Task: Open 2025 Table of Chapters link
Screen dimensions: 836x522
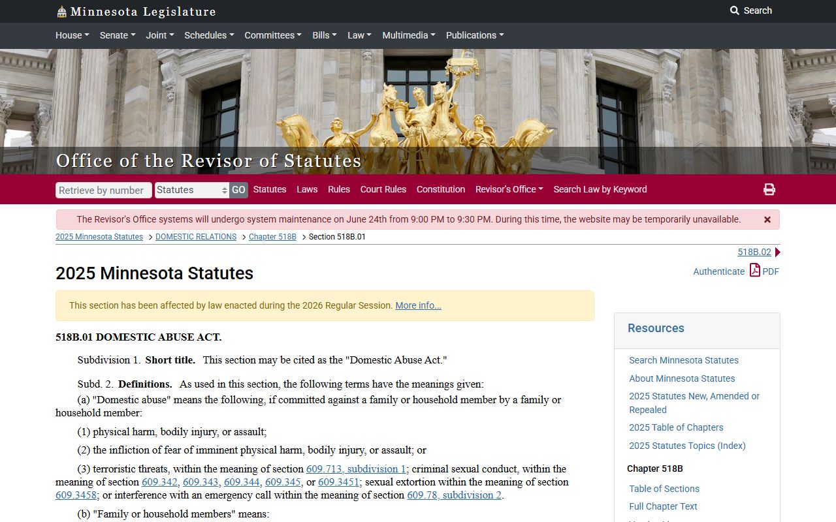Action: tap(676, 427)
